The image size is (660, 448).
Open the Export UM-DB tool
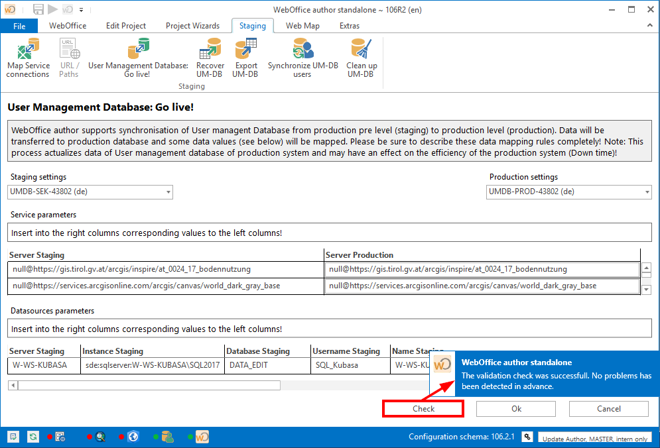click(245, 53)
